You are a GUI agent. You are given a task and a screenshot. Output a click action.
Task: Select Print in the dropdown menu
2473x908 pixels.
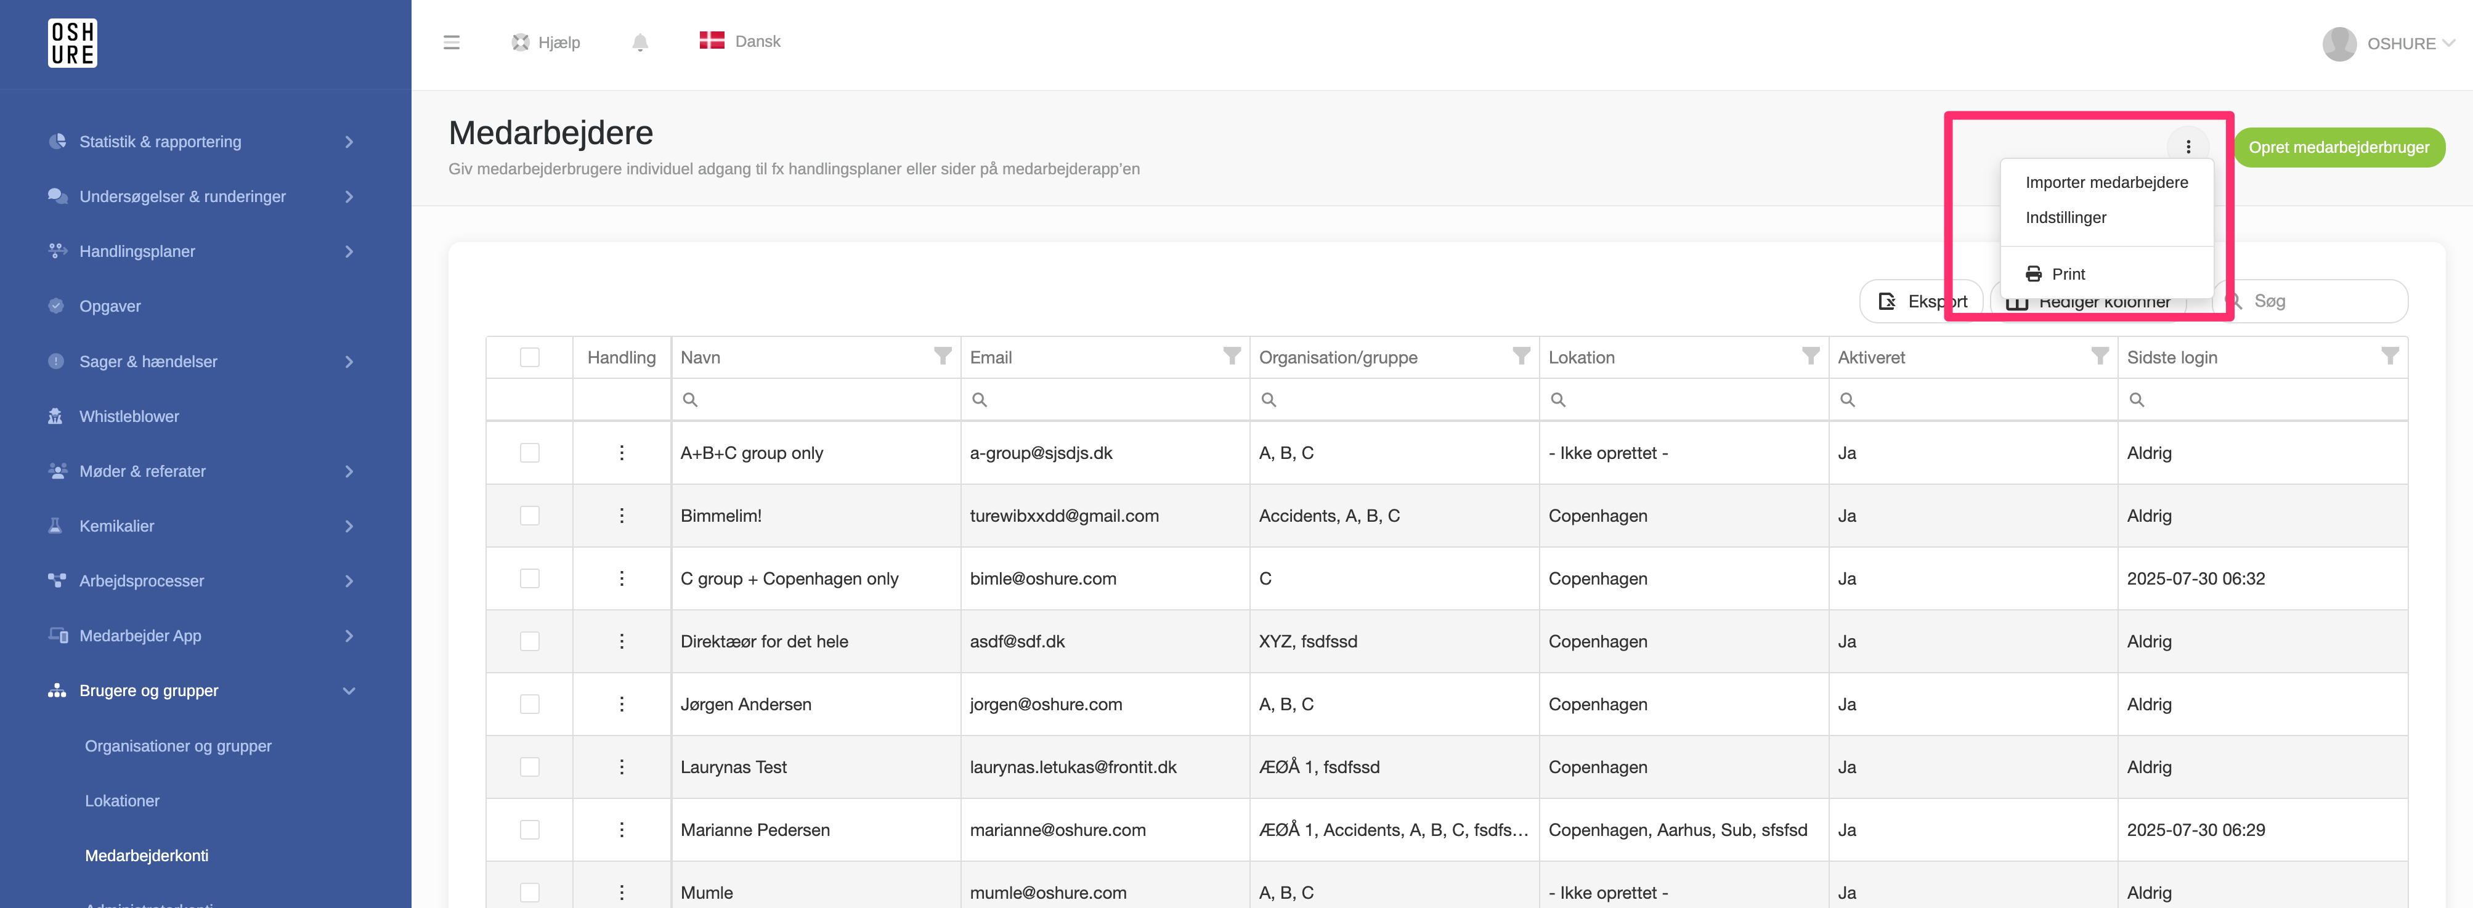point(2068,275)
